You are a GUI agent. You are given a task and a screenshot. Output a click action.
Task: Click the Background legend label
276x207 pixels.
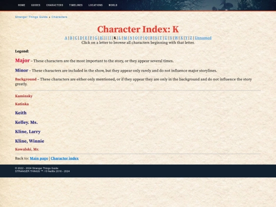(26, 79)
